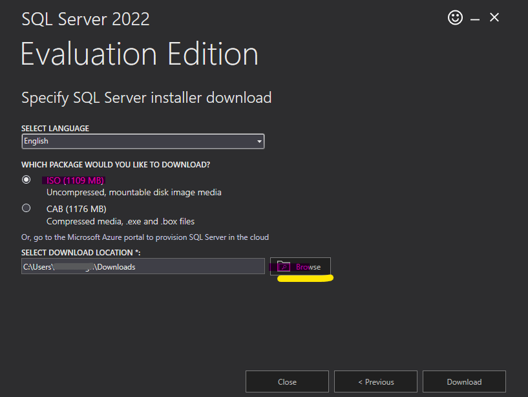Select the CAB (1176 MB) package option
This screenshot has width=528, height=397.
click(26, 208)
